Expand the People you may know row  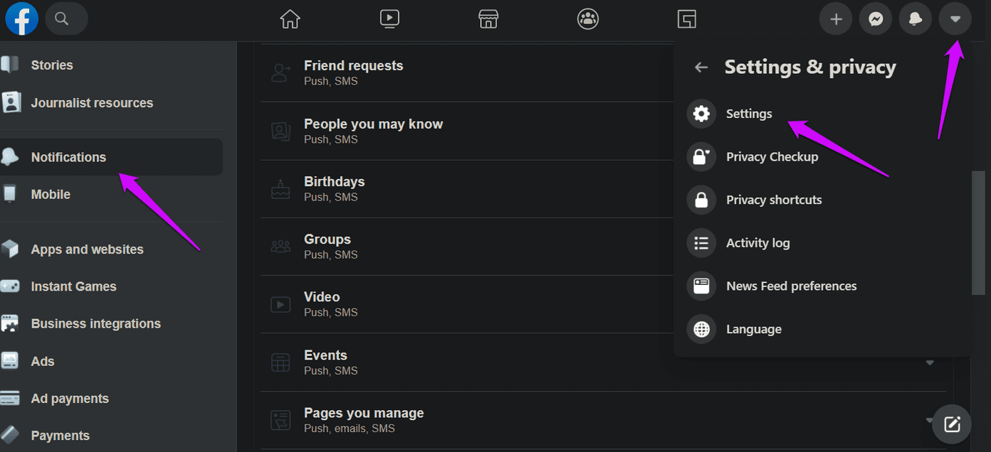[466, 131]
